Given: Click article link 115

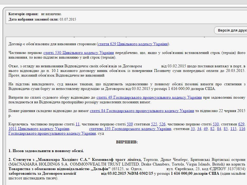Looking at the screenshot, I should [233, 129].
